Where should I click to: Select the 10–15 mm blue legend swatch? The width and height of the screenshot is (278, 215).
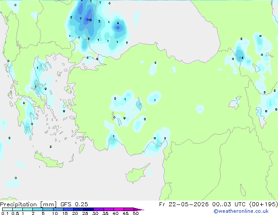[58, 209]
